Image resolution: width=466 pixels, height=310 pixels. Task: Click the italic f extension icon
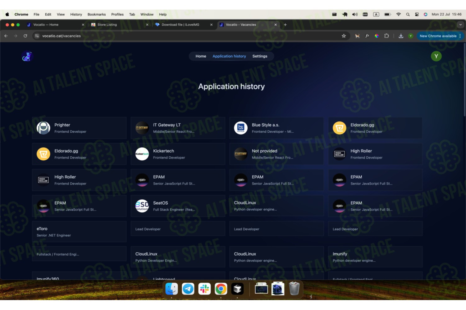click(x=367, y=36)
